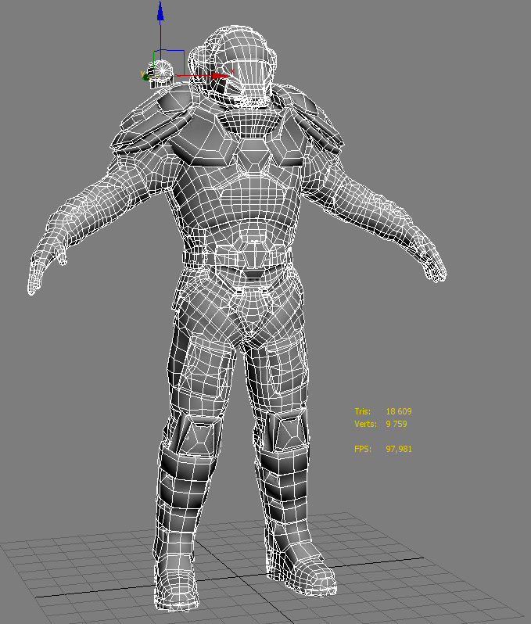Click the green Y-axis gizmo handle

145,77
